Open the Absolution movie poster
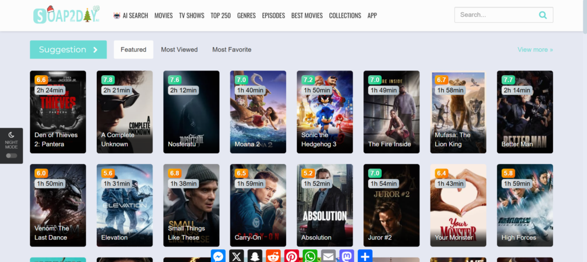The height and width of the screenshot is (262, 587). pos(325,205)
